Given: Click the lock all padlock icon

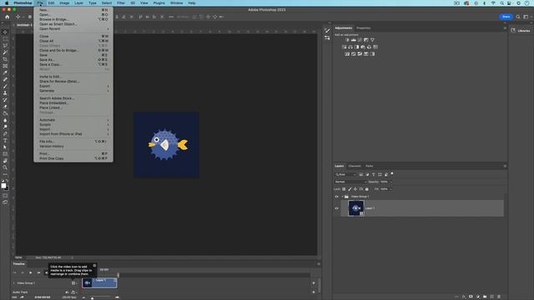Looking at the screenshot, I should (367, 189).
